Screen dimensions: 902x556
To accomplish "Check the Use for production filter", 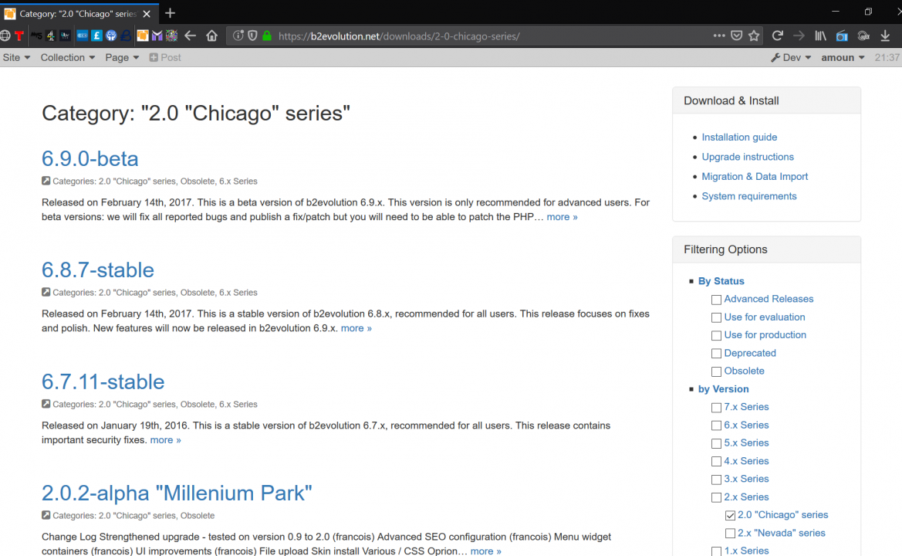I will pos(716,335).
